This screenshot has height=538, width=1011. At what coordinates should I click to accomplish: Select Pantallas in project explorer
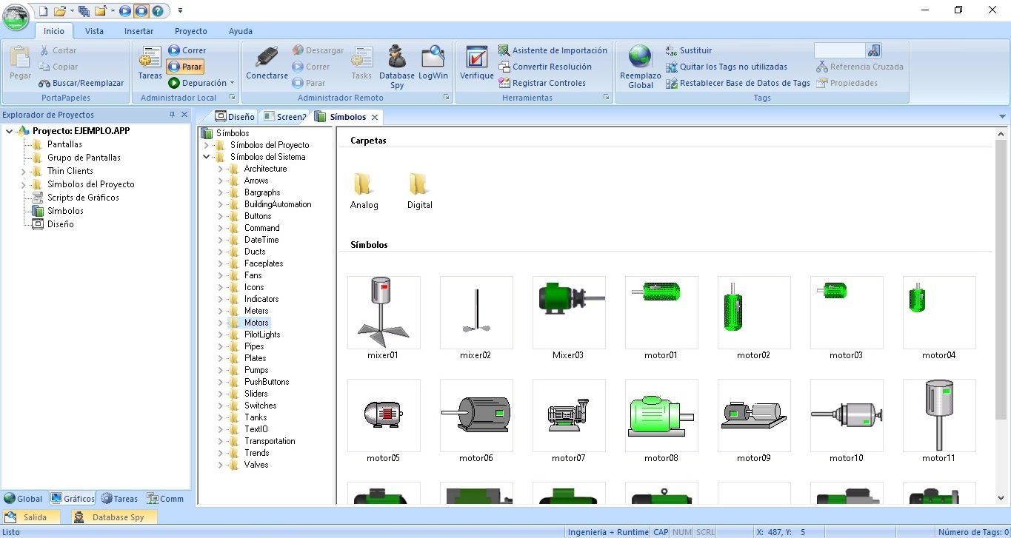tap(64, 144)
